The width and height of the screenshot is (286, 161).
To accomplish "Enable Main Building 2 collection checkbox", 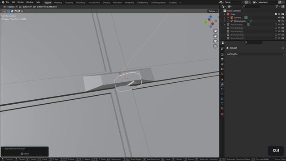I will click(276, 28).
